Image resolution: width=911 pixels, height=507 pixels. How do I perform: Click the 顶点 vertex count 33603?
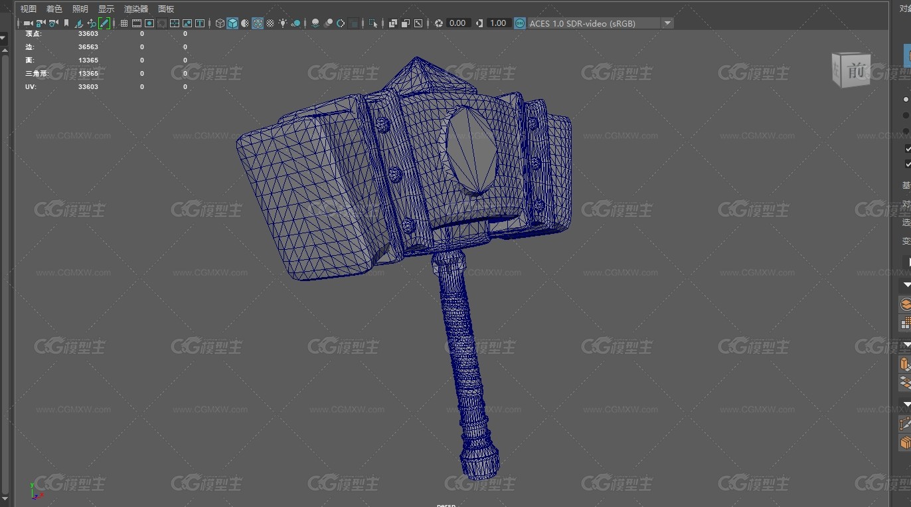pos(88,33)
